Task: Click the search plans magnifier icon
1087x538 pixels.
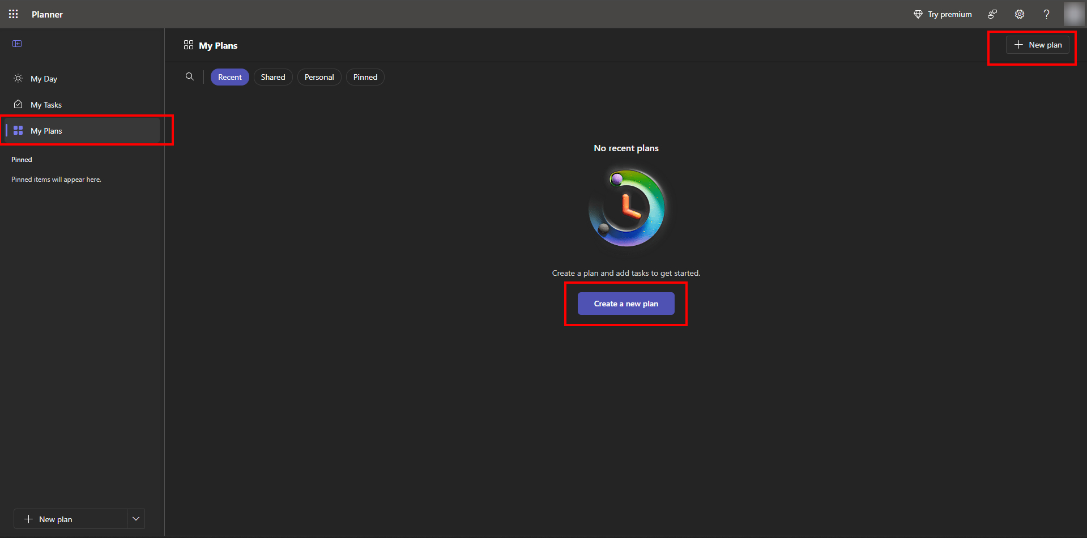Action: pos(190,76)
